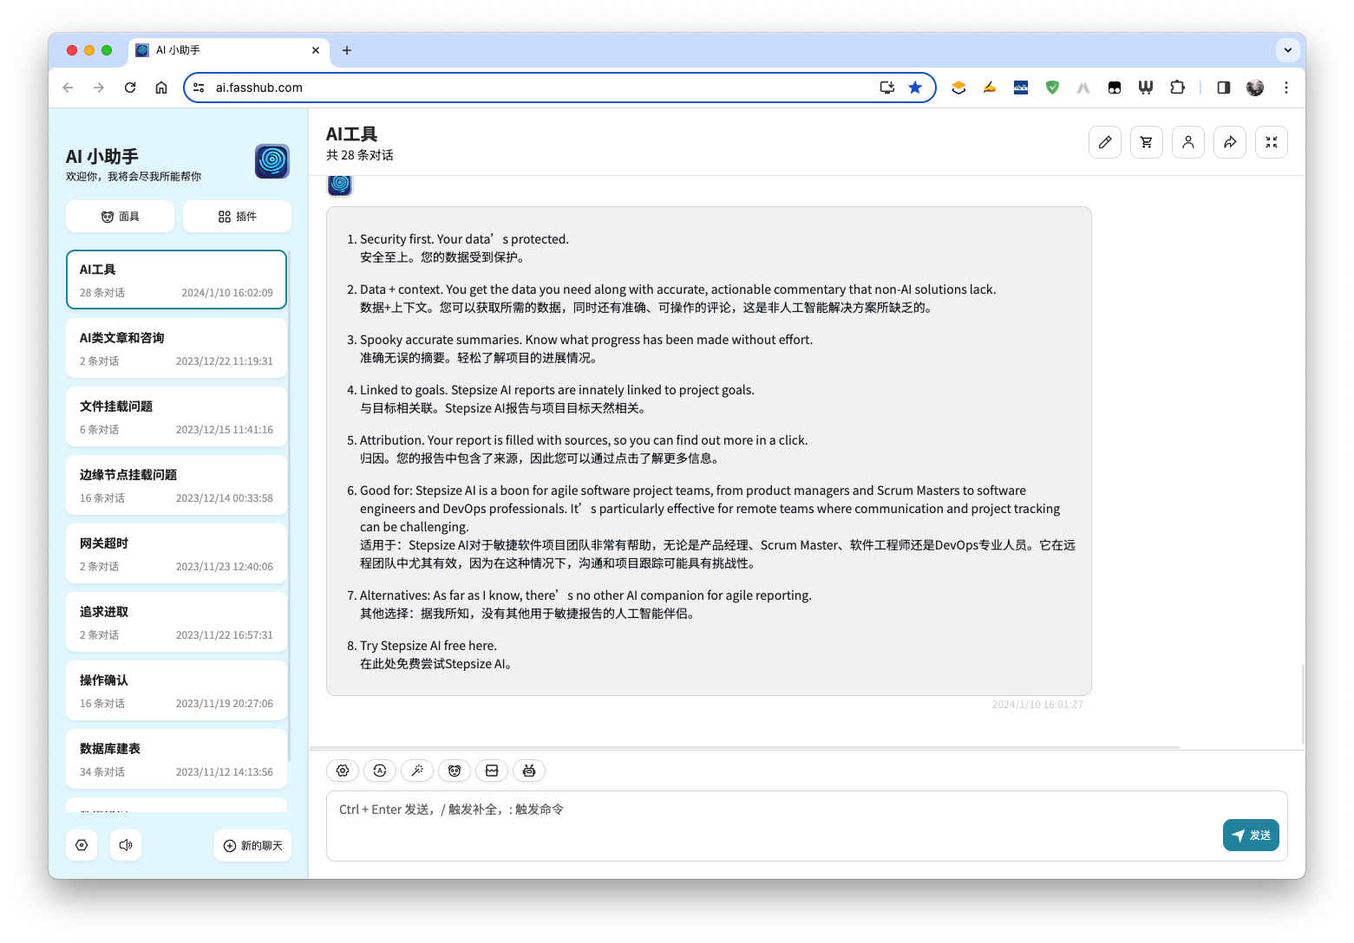Viewport: 1354px width, 943px height.
Task: Open Chrome profile avatar
Action: [1255, 88]
